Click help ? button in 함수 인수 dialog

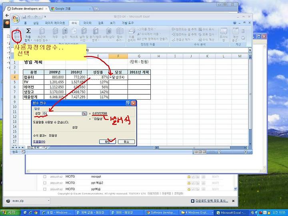128,103
